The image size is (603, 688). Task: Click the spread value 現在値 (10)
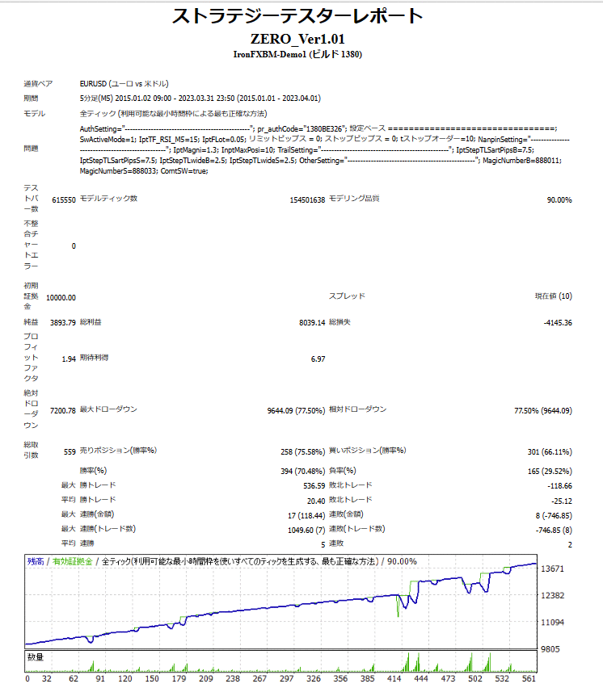coord(554,296)
